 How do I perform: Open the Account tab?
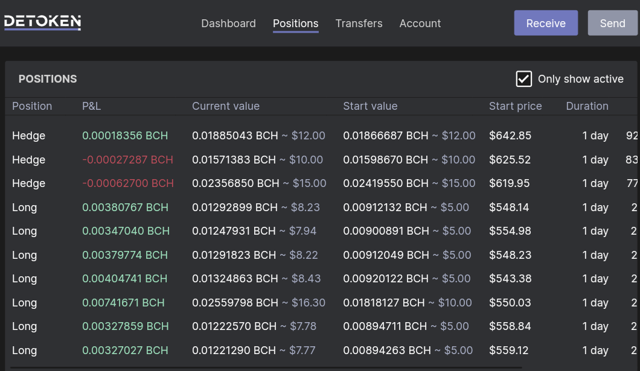pos(420,24)
